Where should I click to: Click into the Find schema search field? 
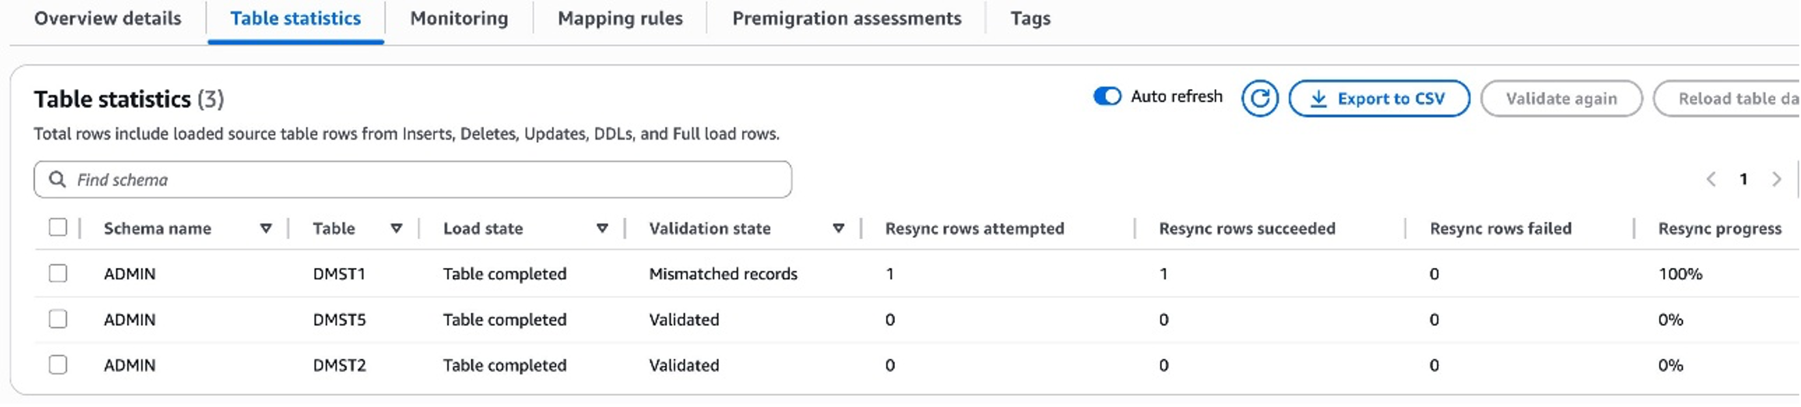[419, 180]
